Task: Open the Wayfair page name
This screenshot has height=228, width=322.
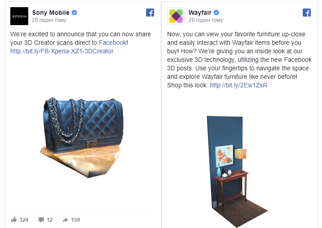Action: 200,13
